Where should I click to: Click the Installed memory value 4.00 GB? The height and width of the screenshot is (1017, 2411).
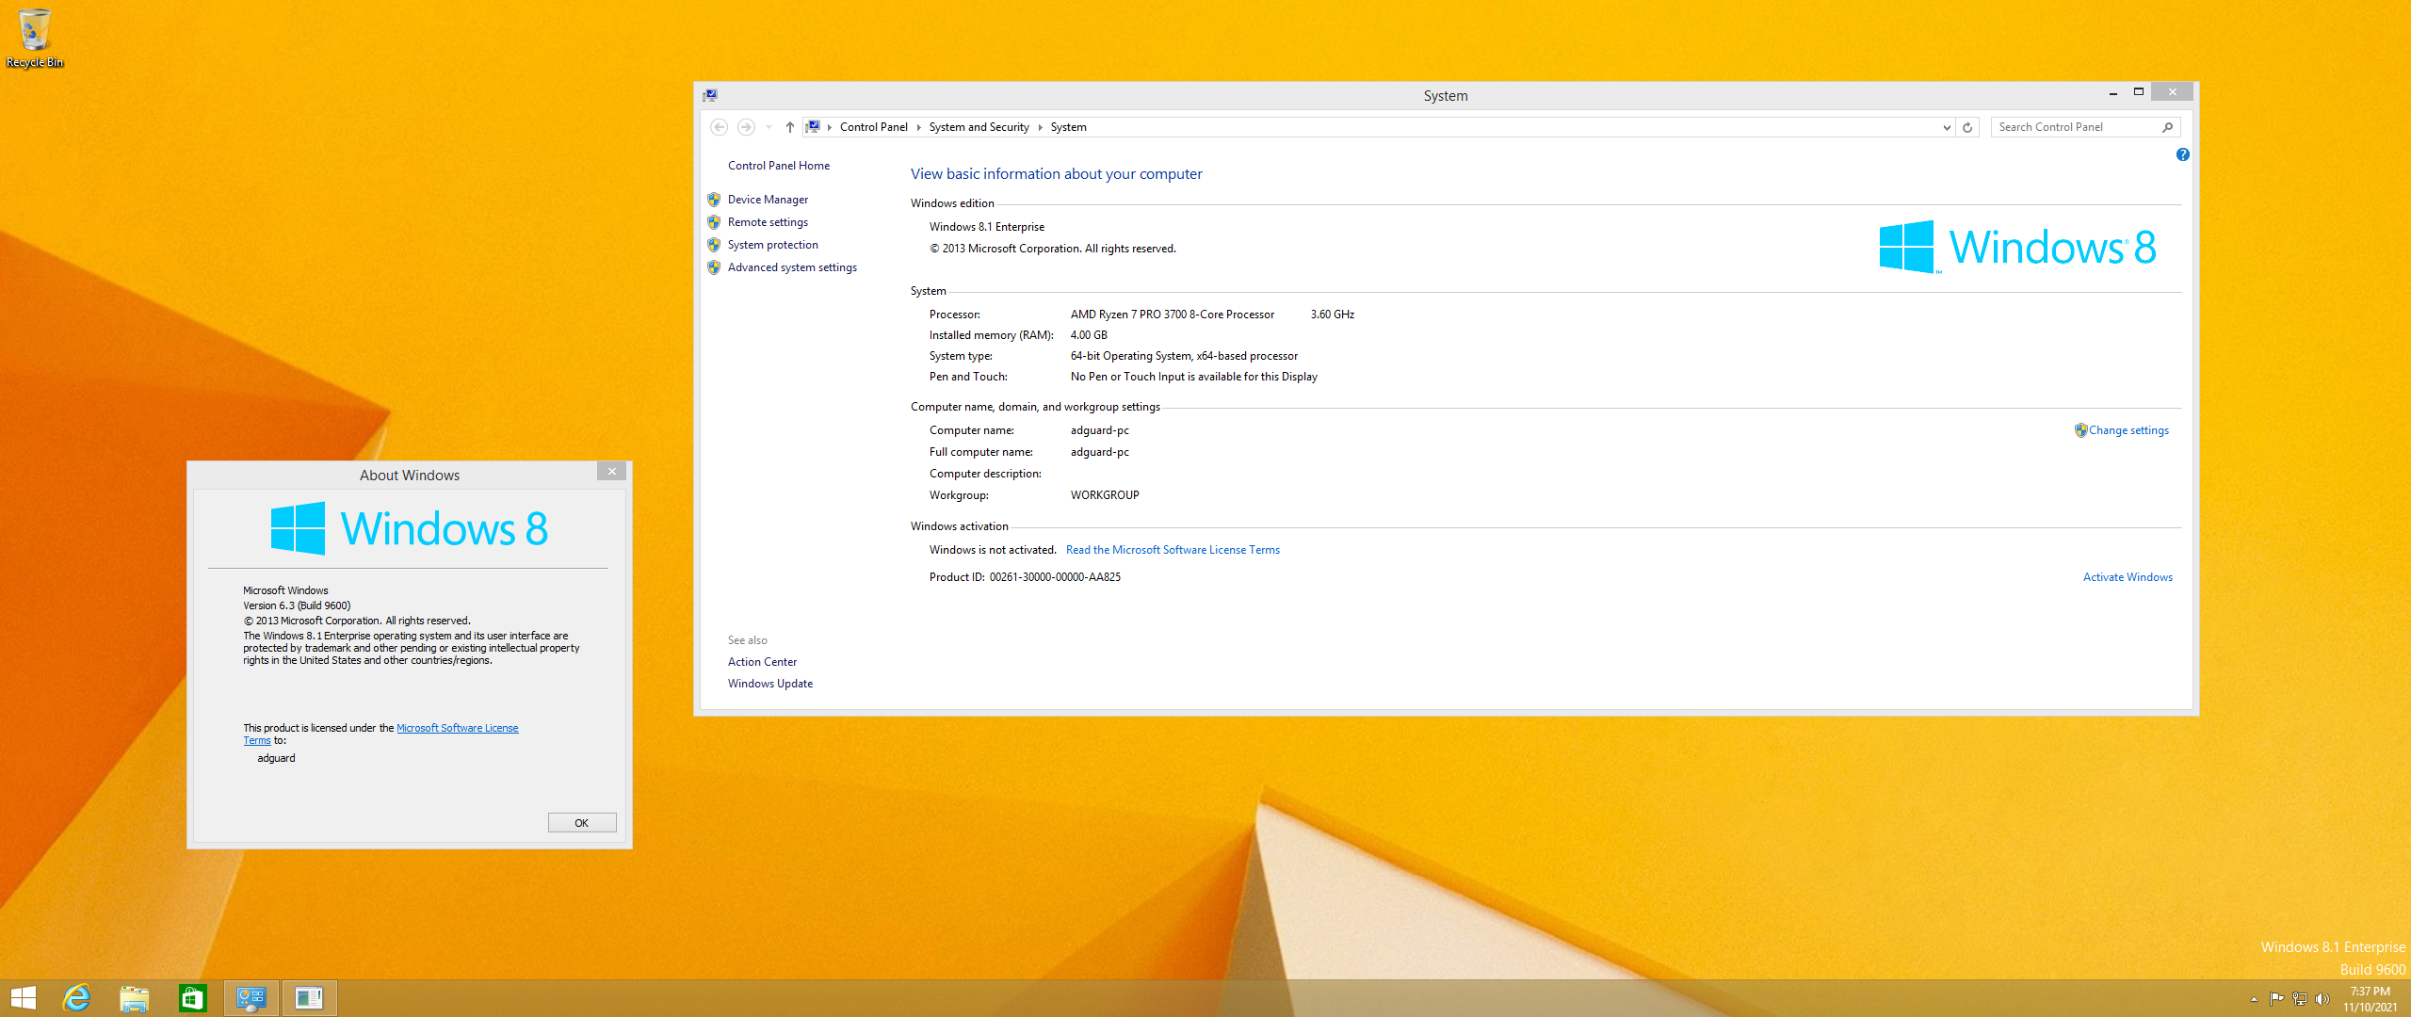pos(1089,335)
